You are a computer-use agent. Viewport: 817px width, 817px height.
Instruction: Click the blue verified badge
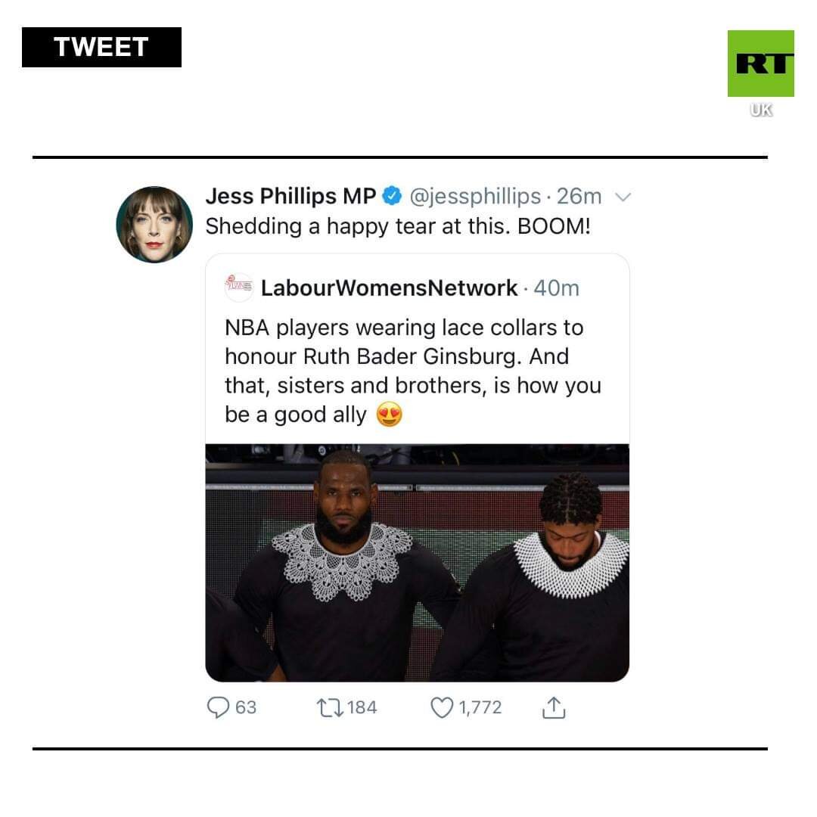[392, 196]
